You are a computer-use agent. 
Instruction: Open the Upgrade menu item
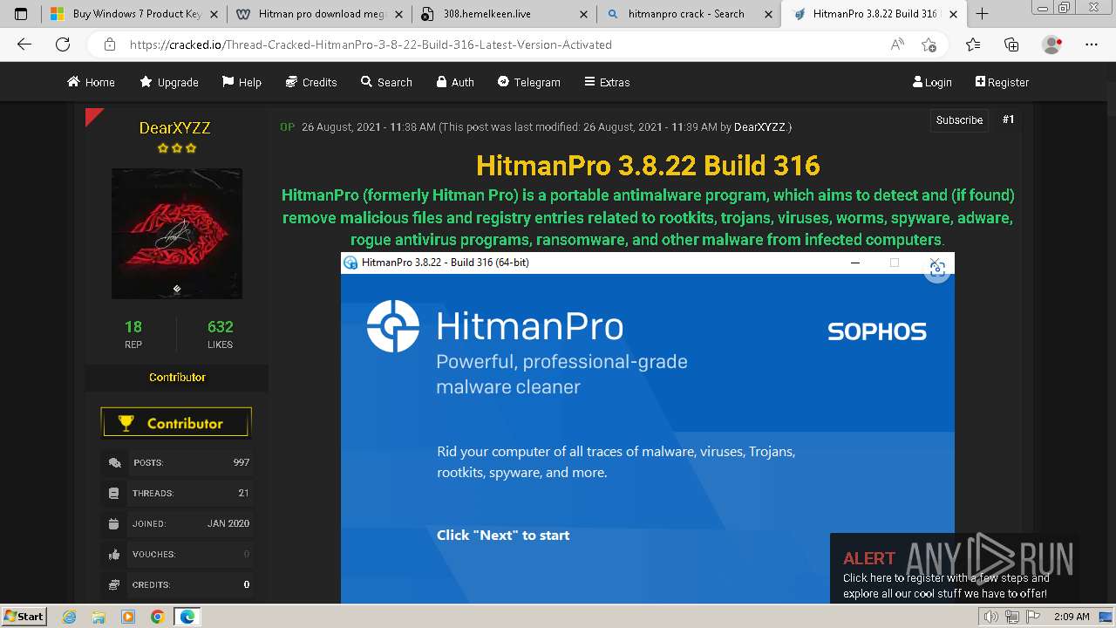169,82
